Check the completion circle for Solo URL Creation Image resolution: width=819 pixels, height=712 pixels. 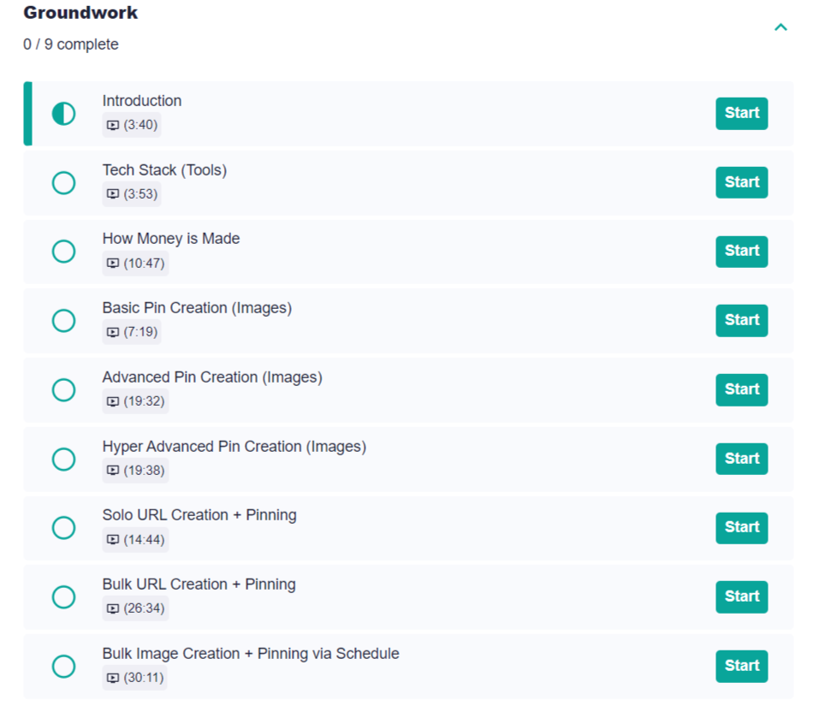(x=64, y=528)
